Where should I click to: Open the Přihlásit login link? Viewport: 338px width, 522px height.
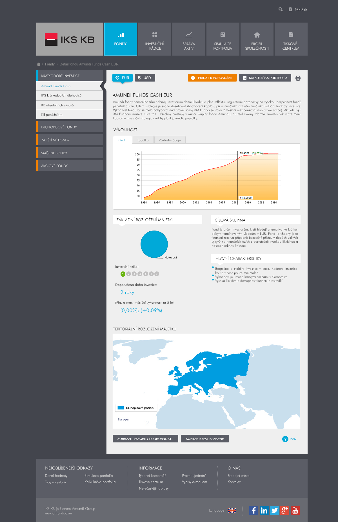tap(301, 10)
